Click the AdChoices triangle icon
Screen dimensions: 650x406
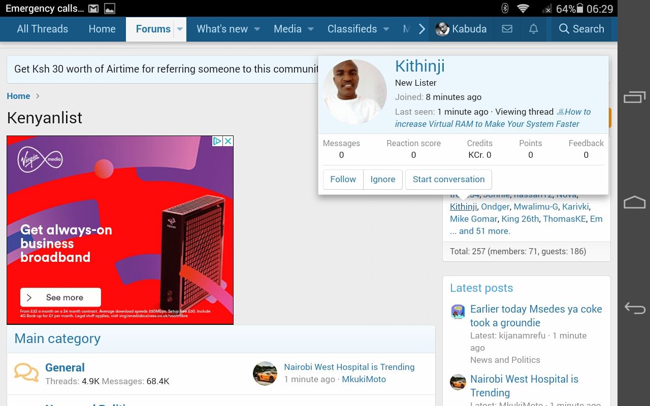(x=217, y=141)
